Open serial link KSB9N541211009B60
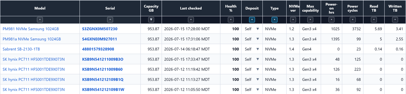Image resolution: width=406 pixels, height=94 pixels. click(x=102, y=69)
